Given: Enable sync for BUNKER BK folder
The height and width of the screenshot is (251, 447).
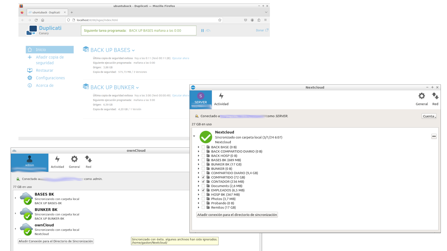Looking at the screenshot, I should pos(203,165).
